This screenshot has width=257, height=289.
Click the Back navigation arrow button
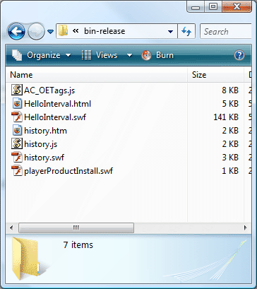pyautogui.click(x=16, y=31)
